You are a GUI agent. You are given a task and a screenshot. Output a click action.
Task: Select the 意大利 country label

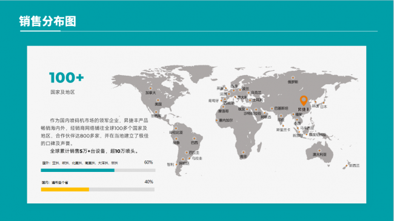click(242, 97)
